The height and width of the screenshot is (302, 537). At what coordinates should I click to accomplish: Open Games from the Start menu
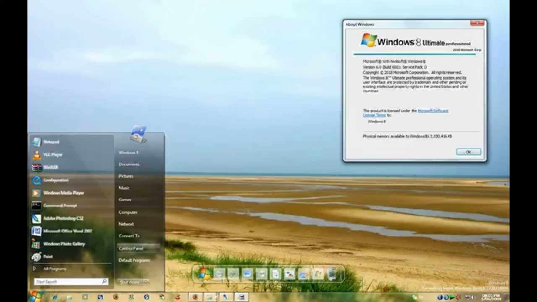pos(125,200)
